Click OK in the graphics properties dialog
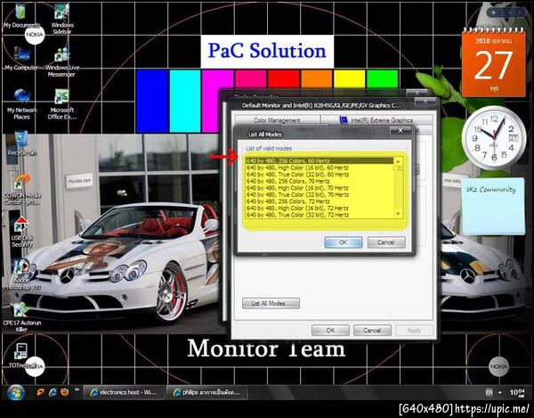The width and height of the screenshot is (534, 418). pyautogui.click(x=330, y=331)
